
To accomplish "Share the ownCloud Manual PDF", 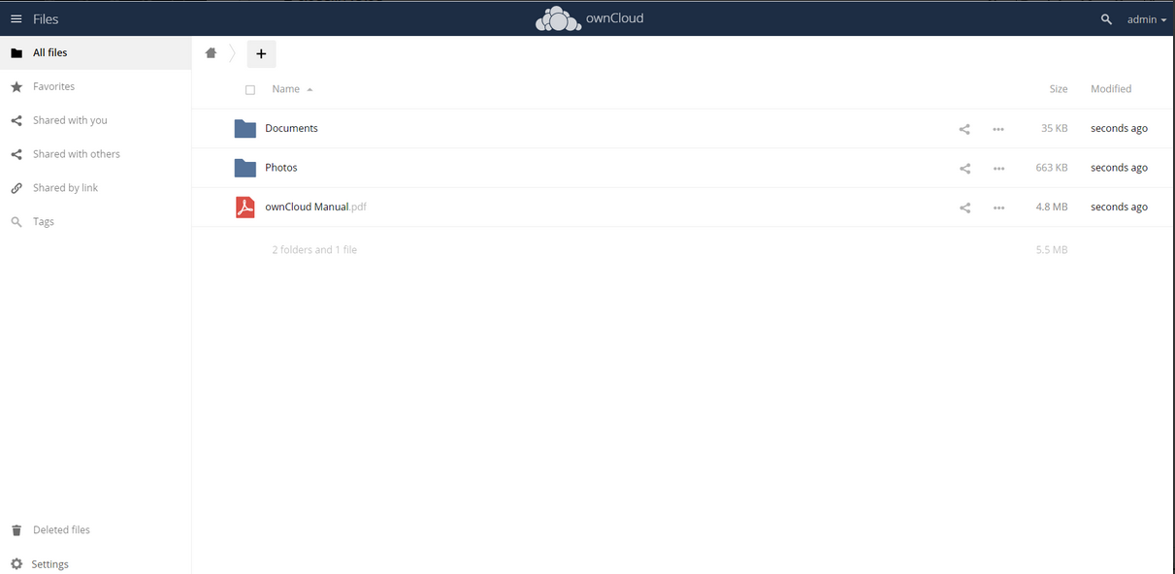I will 964,207.
